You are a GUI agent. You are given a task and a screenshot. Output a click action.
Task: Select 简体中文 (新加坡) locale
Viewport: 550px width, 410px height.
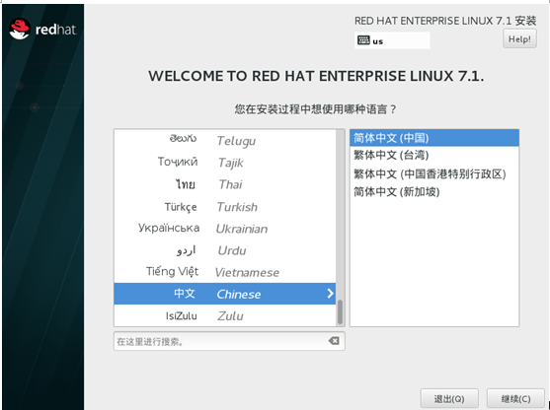(434, 192)
